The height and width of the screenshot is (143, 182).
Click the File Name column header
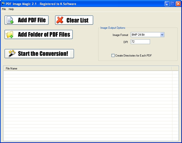88,68
